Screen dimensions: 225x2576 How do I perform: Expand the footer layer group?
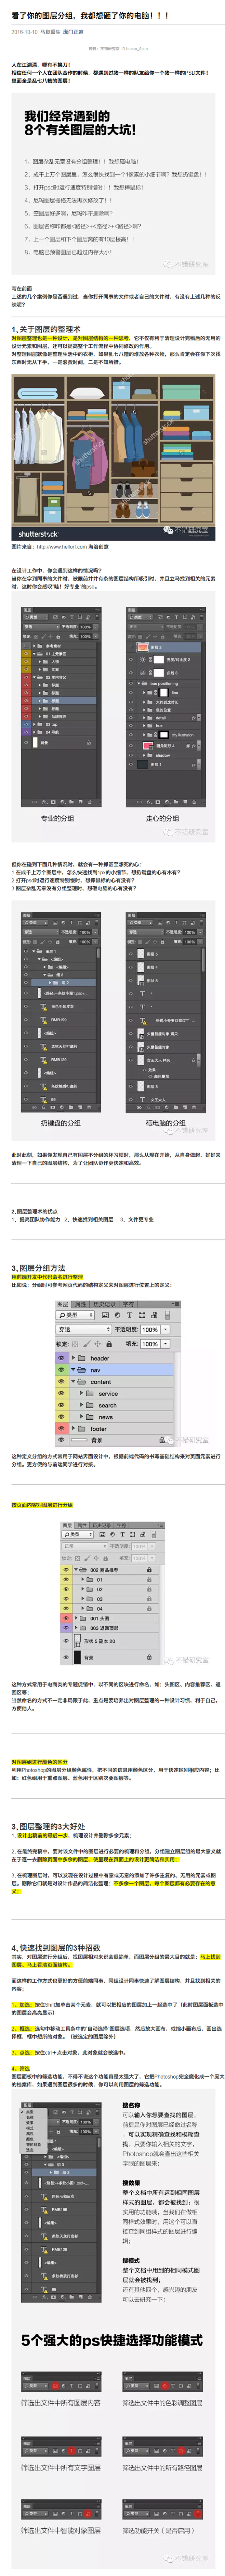[73, 1429]
